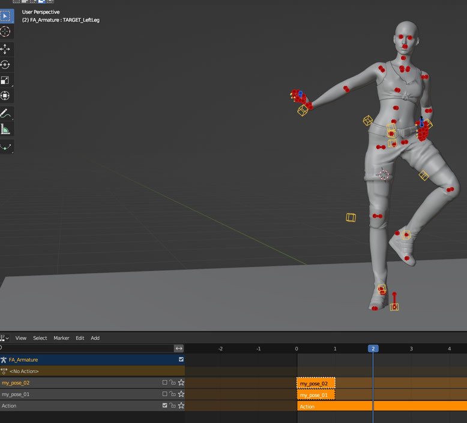467x423 pixels.
Task: Enable mute checkbox on my_pose_01 track
Action: click(164, 394)
